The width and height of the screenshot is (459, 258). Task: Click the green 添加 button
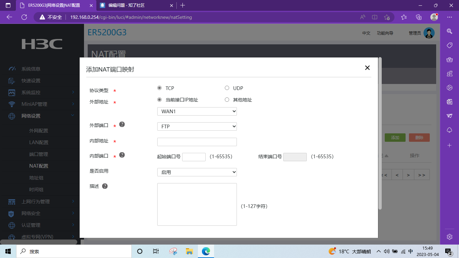395,137
